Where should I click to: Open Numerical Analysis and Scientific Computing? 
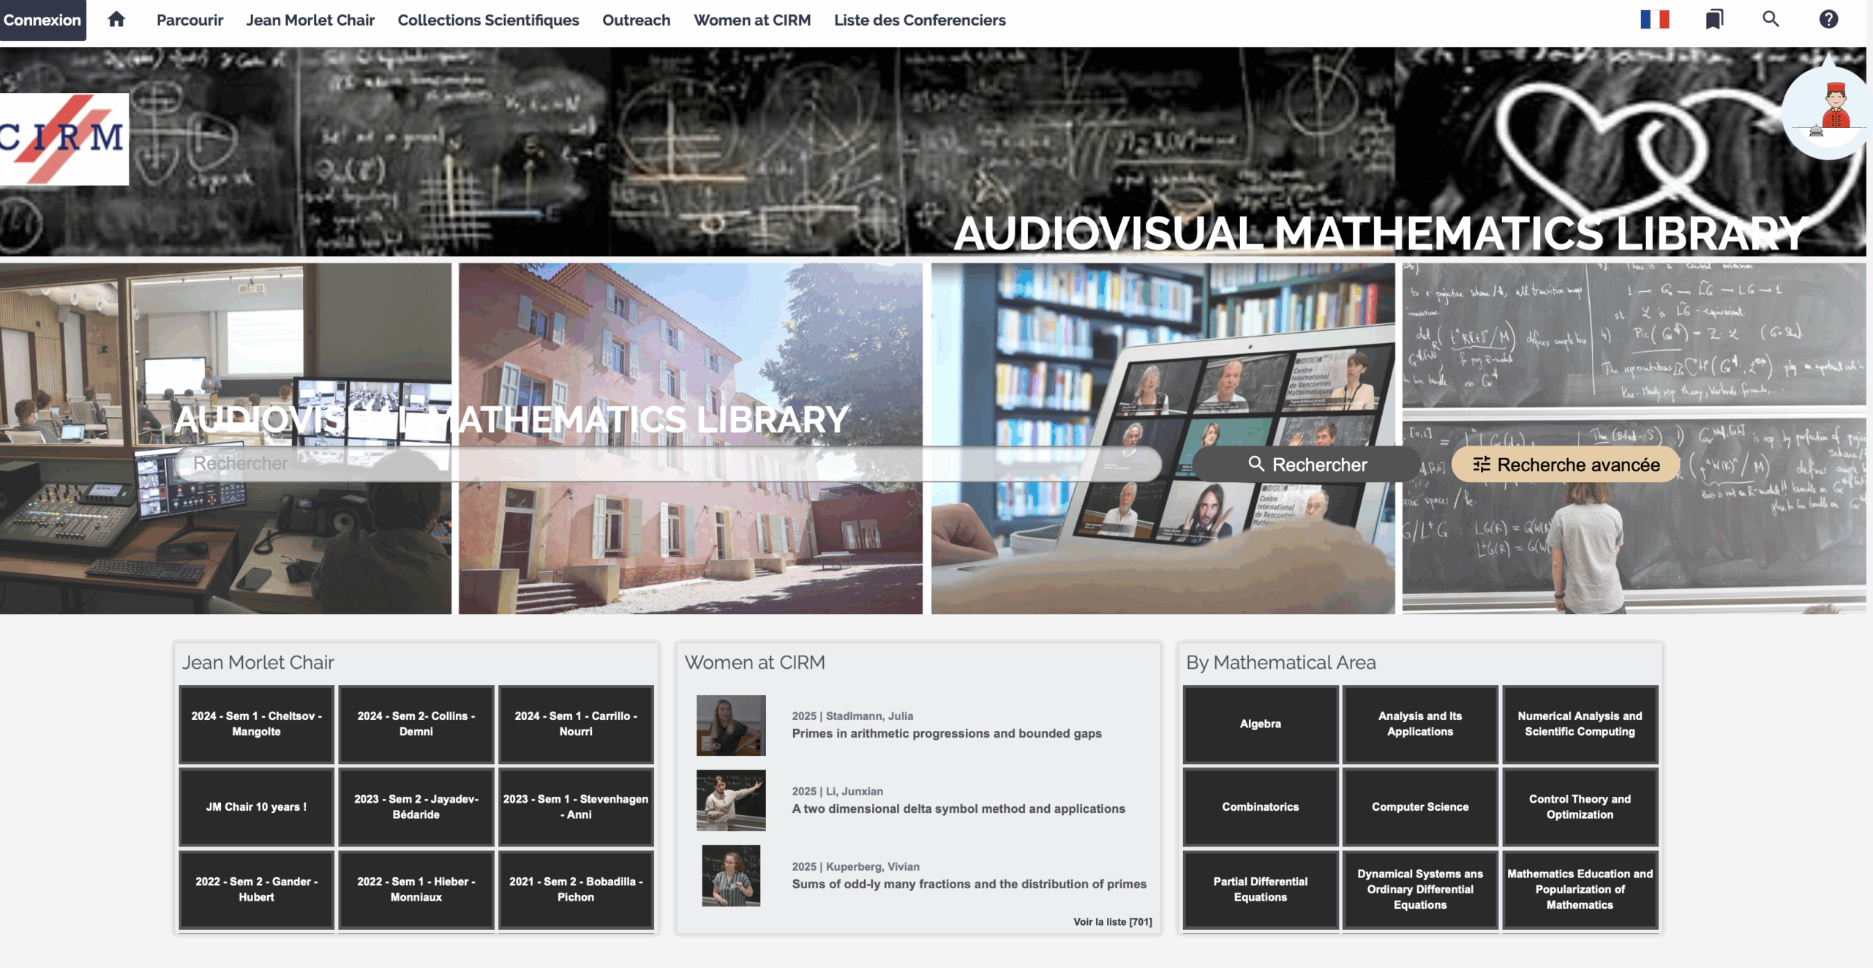[x=1580, y=724]
